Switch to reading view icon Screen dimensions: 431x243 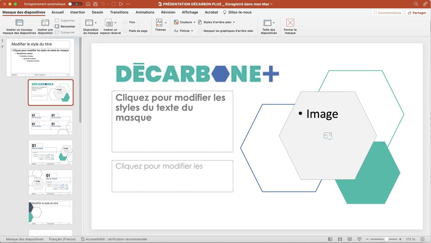coord(350,239)
